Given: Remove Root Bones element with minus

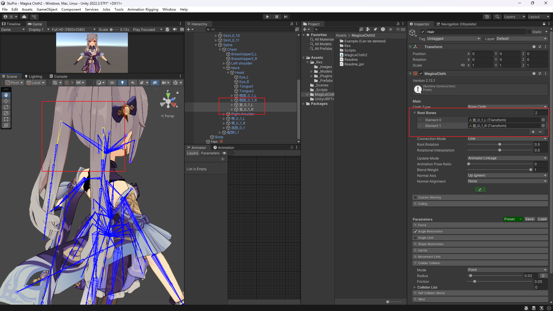Looking at the screenshot, I should pos(540,132).
